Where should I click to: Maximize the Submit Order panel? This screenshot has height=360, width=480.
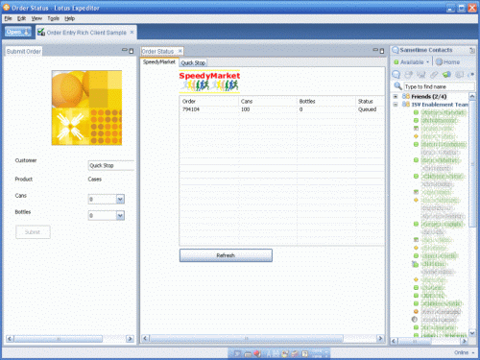coord(132,51)
